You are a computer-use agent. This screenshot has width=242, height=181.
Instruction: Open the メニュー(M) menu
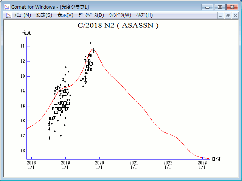[22, 15]
